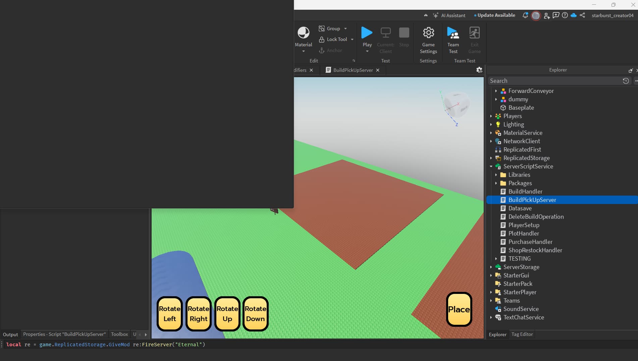The height and width of the screenshot is (361, 638).
Task: Open the Play mode dropdown arrow
Action: (367, 51)
